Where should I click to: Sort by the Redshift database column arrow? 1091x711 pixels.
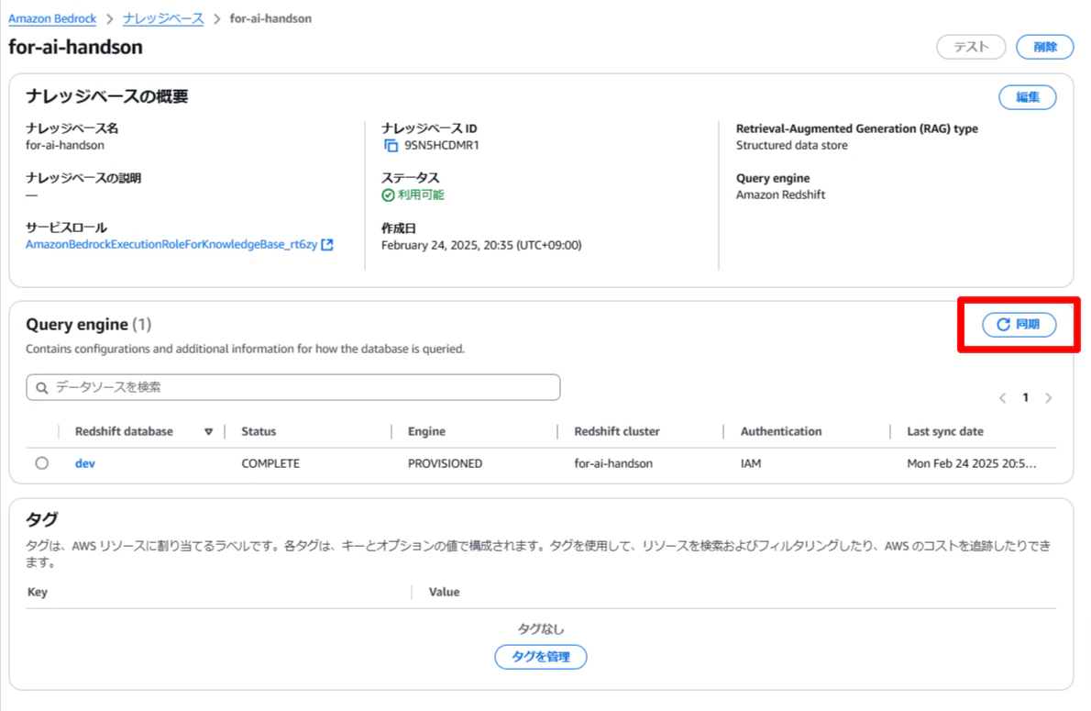[x=209, y=432]
